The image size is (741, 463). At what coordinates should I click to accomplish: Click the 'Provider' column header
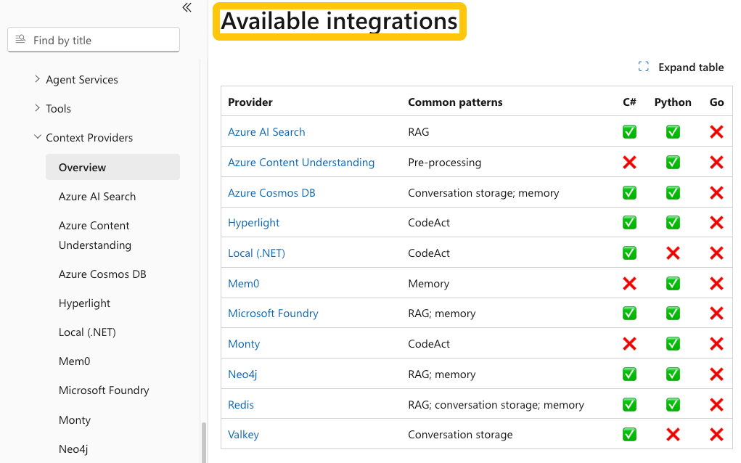tap(250, 102)
